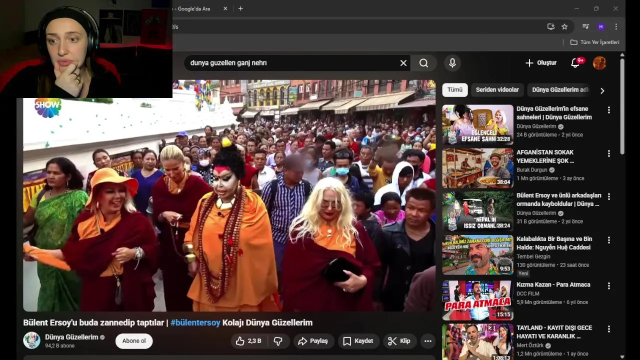Click the Tembel Gezgin channel name
Viewport: 640px width, 360px height.
pos(533,256)
